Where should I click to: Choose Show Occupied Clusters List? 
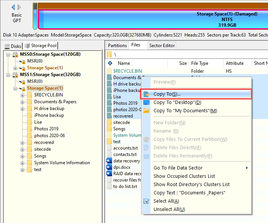184,176
